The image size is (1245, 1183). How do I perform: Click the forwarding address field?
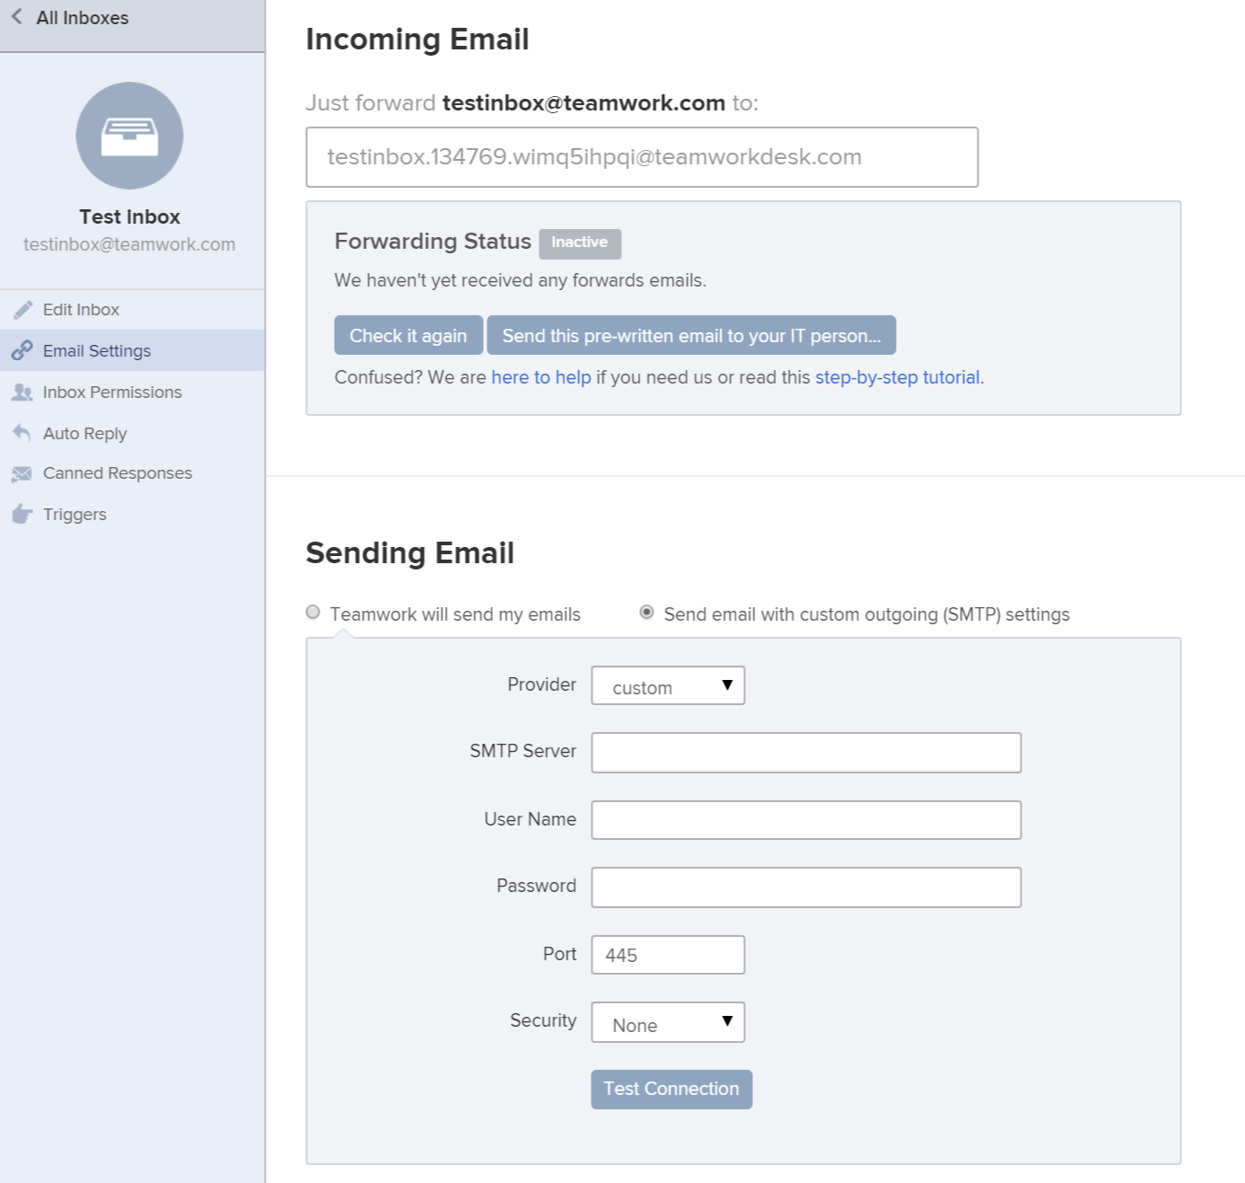click(642, 157)
